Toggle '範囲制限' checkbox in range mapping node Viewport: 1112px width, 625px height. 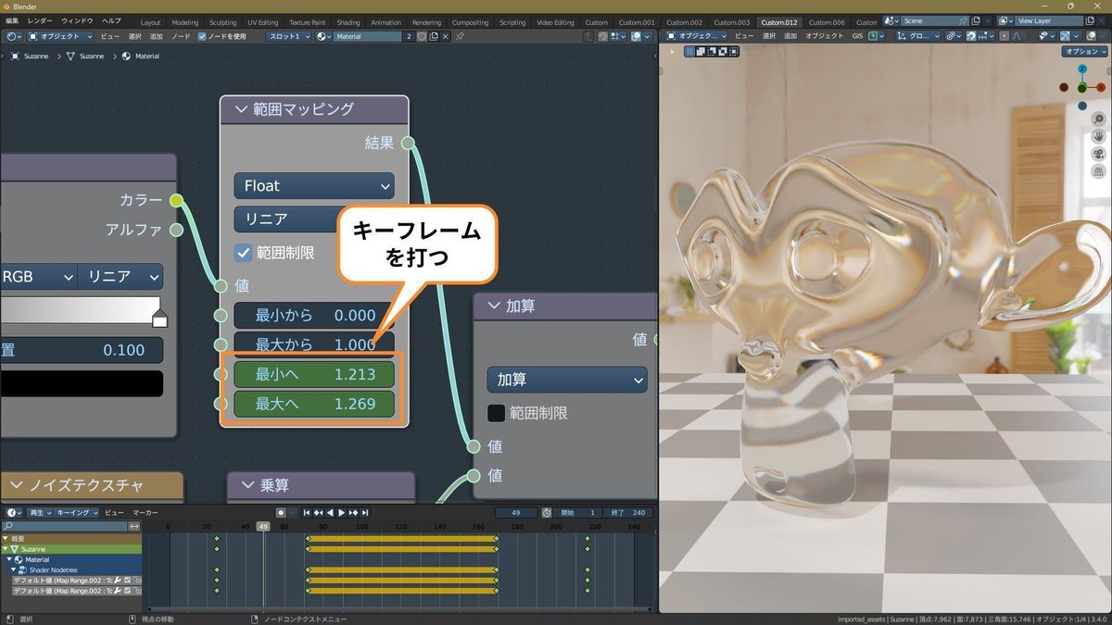pyautogui.click(x=244, y=252)
